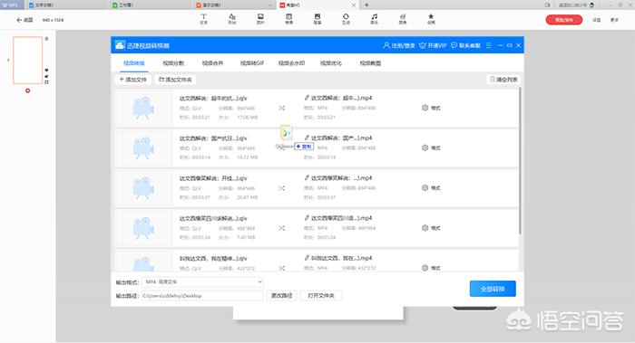Open the hamburger menu in converter title bar
The width and height of the screenshot is (635, 343).
[489, 45]
